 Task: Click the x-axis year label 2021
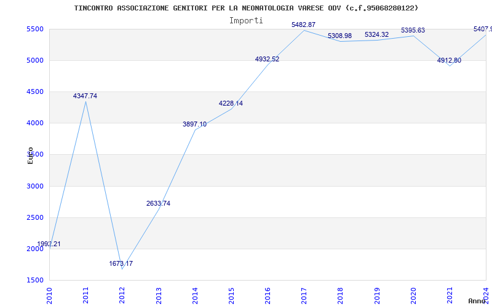pyautogui.click(x=450, y=295)
